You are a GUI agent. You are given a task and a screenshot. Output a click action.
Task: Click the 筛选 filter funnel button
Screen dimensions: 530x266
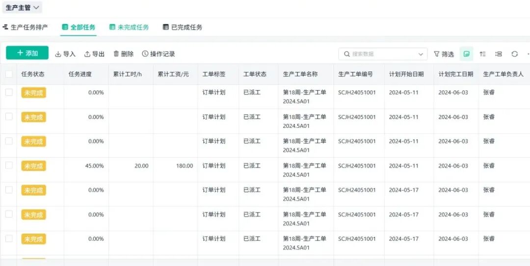444,54
